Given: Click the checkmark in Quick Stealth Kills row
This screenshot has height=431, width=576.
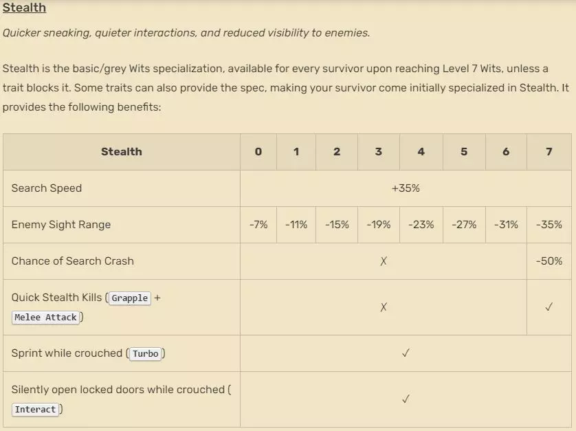Looking at the screenshot, I should [x=549, y=307].
